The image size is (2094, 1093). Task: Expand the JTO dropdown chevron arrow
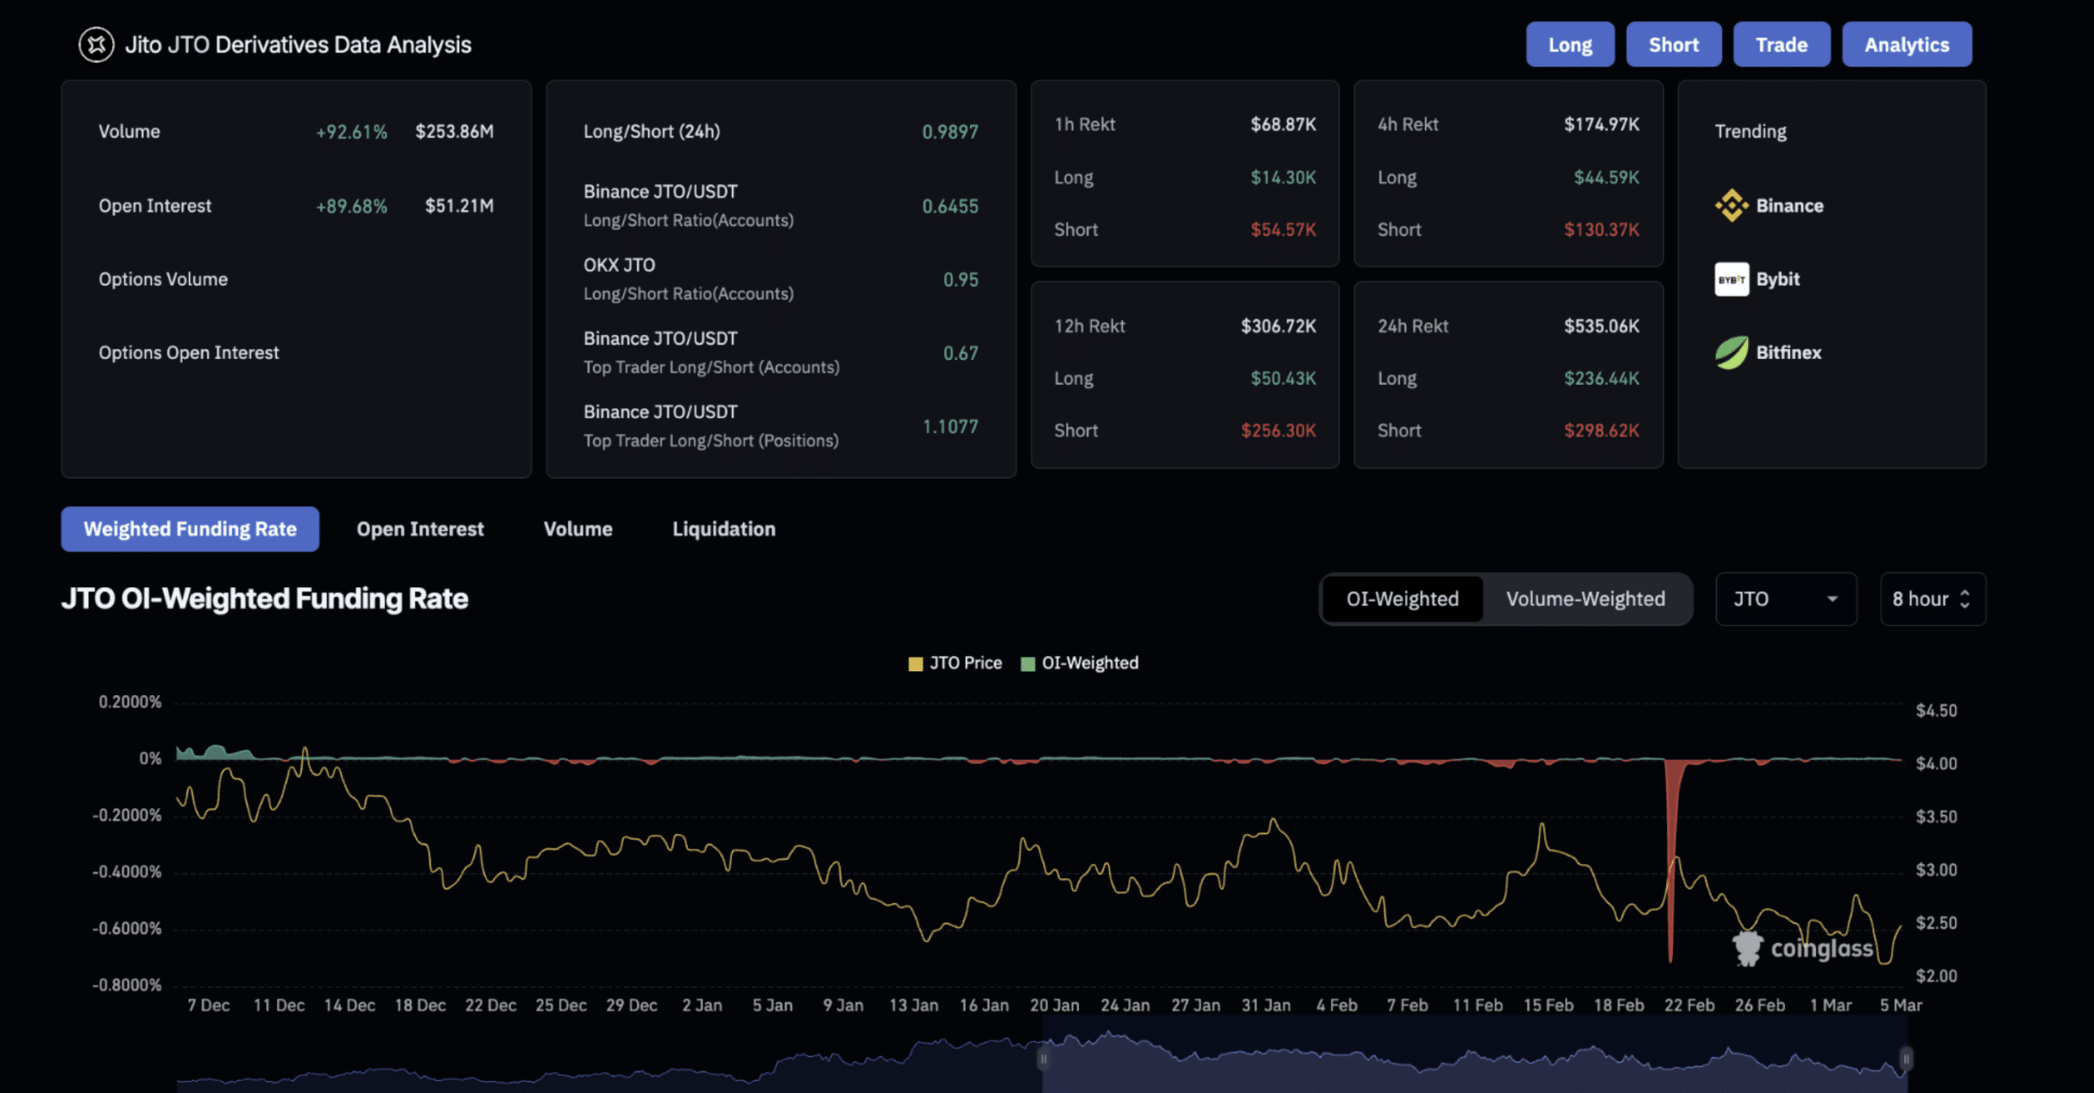1831,598
